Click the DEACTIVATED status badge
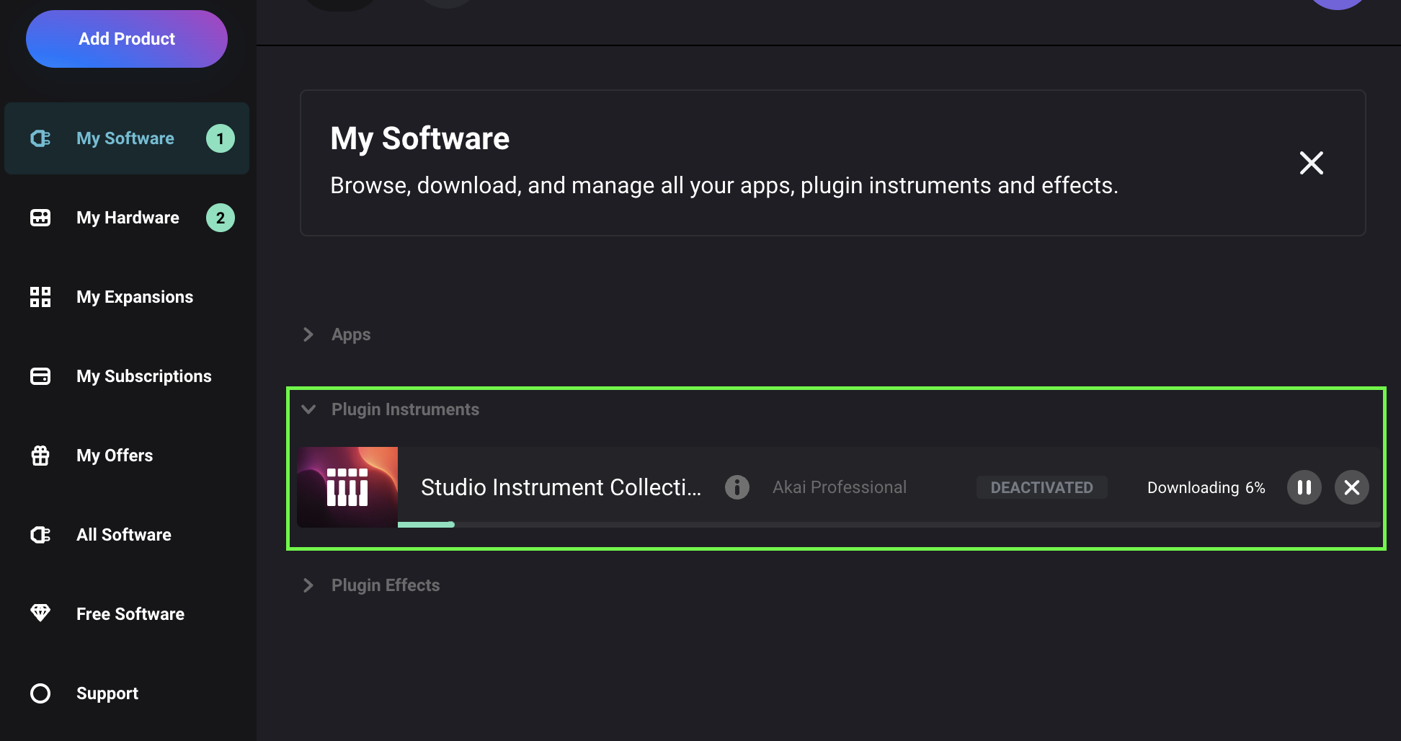Screen dimensions: 1401x741 tap(1041, 487)
